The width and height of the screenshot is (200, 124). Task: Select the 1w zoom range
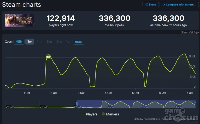click(x=30, y=41)
